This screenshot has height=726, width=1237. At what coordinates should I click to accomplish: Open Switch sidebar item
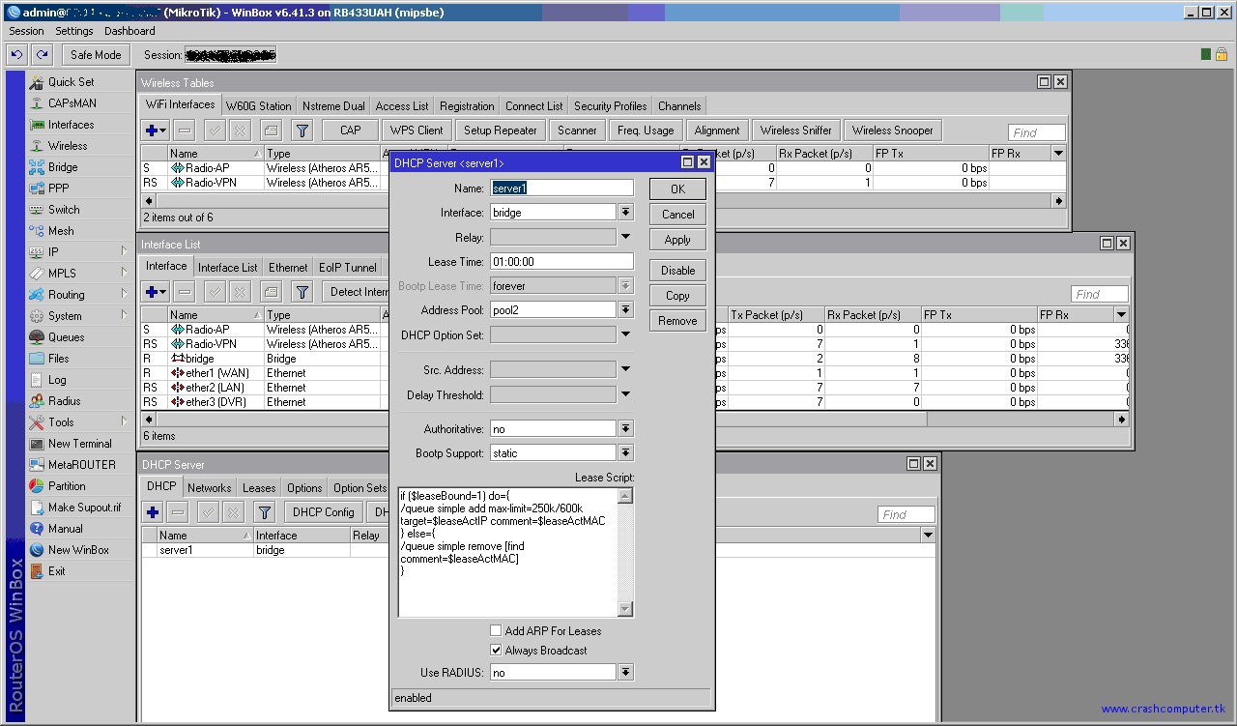coord(64,210)
